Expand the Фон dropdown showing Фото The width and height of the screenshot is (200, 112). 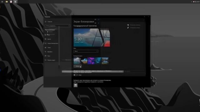coord(86,51)
